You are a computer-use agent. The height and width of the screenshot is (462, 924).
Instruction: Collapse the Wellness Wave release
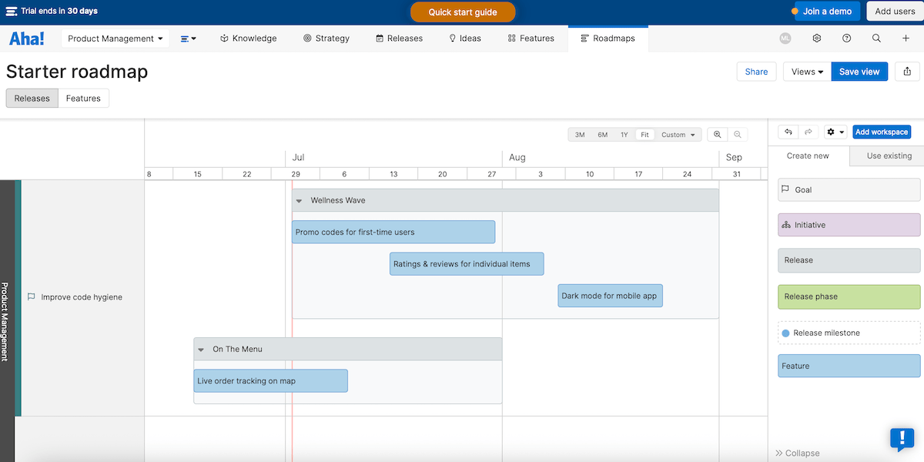pos(300,201)
